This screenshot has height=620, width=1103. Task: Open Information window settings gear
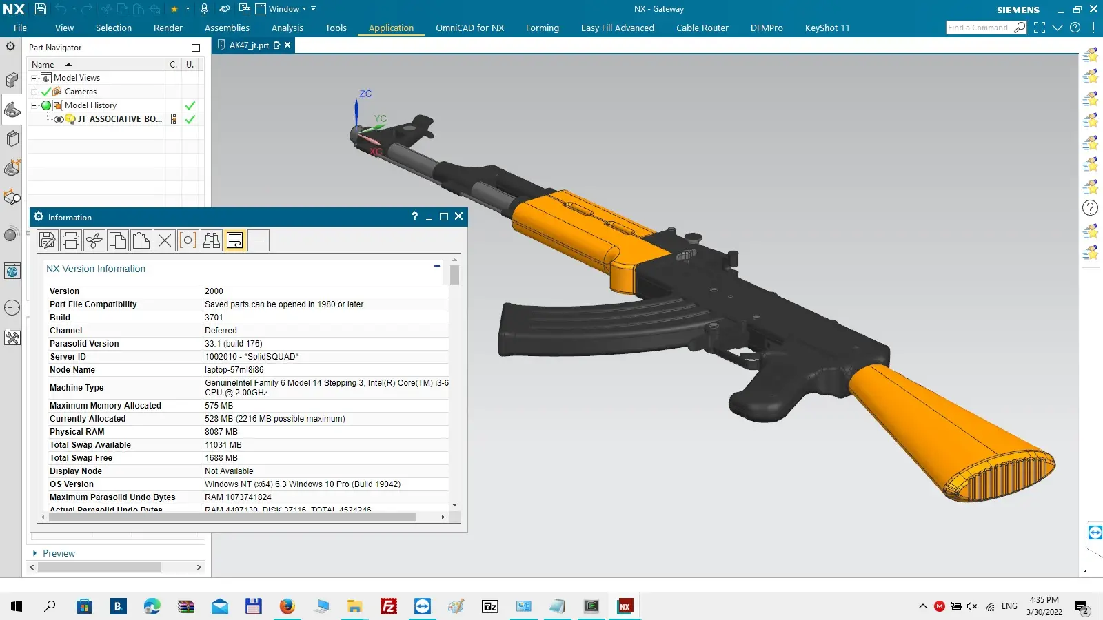point(39,216)
